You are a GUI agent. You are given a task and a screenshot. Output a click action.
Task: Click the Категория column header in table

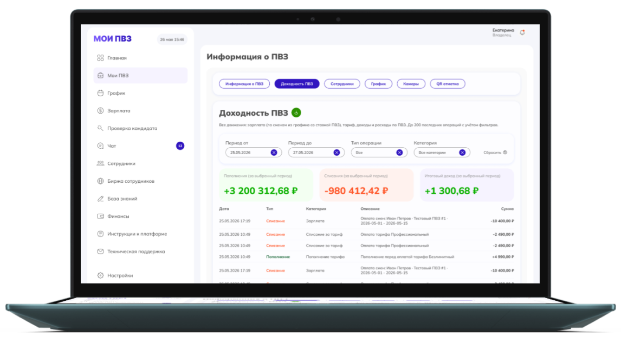pyautogui.click(x=316, y=209)
